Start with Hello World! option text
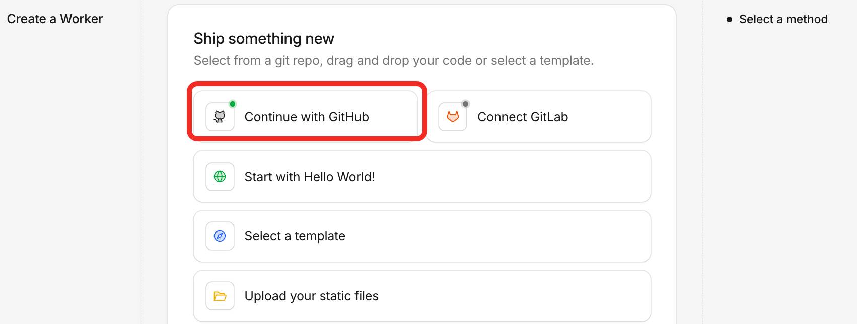857x324 pixels. pyautogui.click(x=309, y=177)
